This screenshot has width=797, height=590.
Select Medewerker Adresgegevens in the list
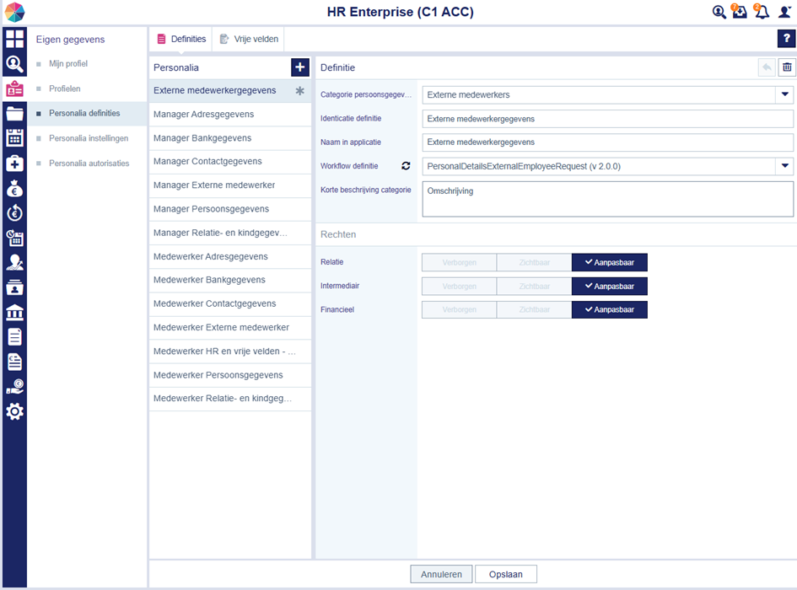point(229,256)
